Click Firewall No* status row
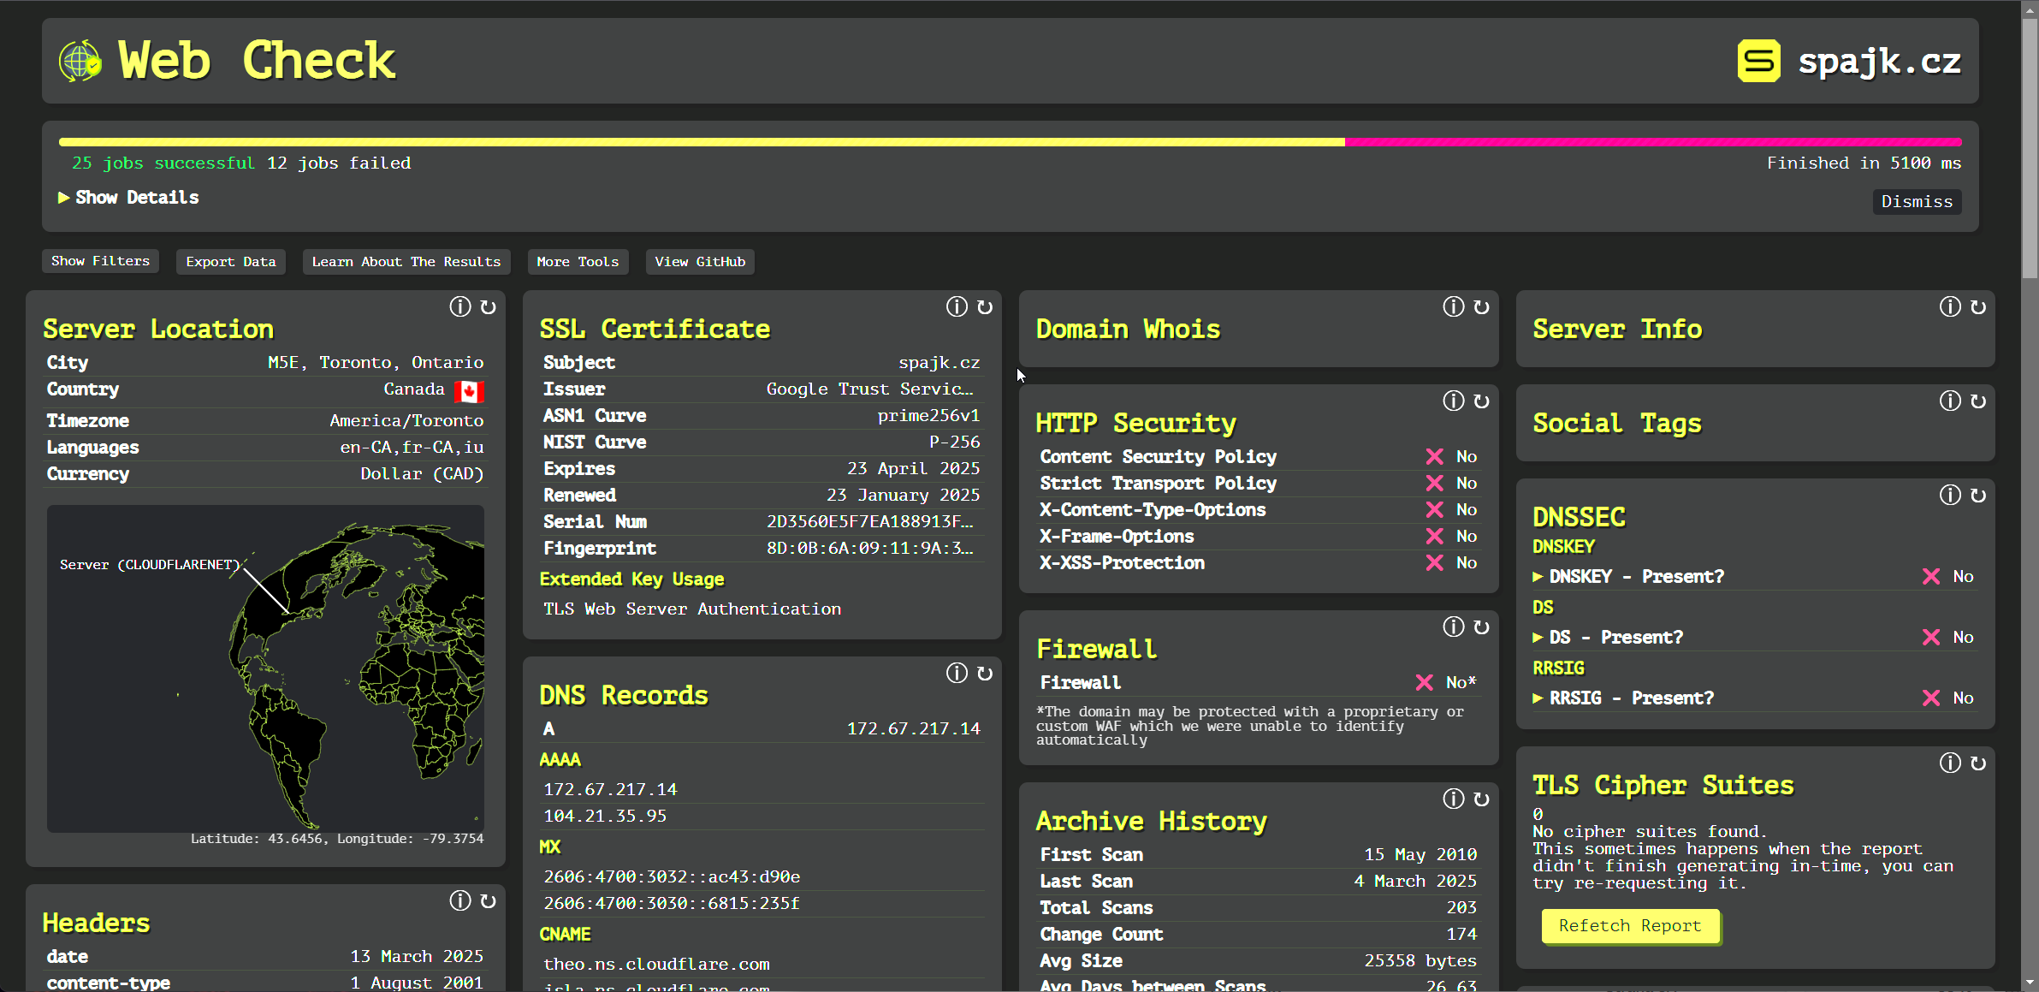 click(1258, 683)
